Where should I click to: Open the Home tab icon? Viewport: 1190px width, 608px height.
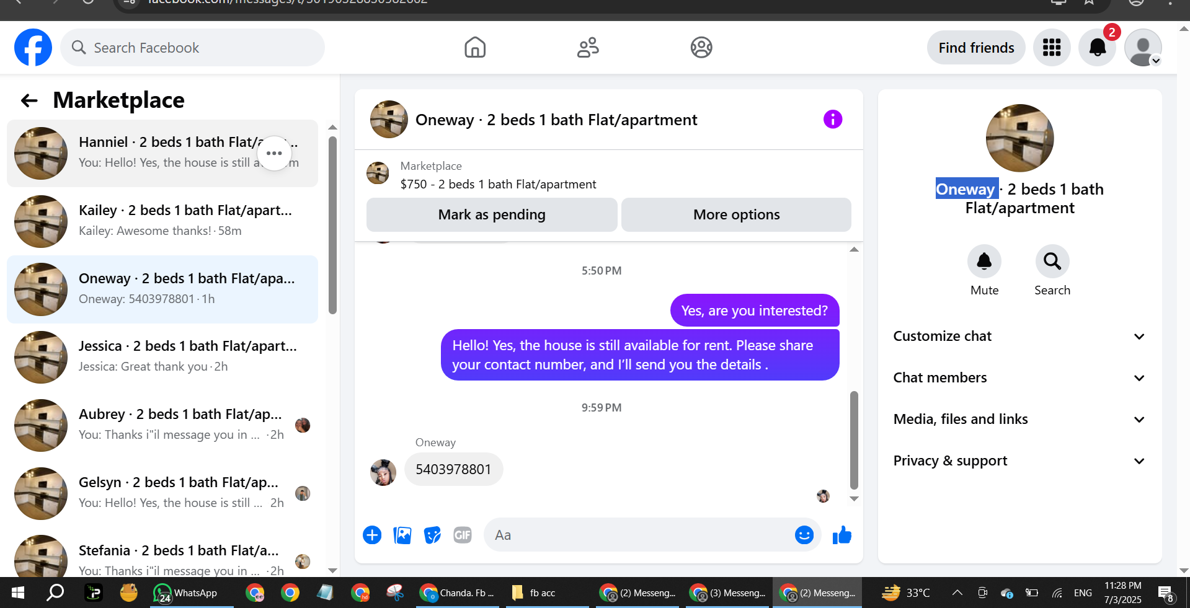475,48
